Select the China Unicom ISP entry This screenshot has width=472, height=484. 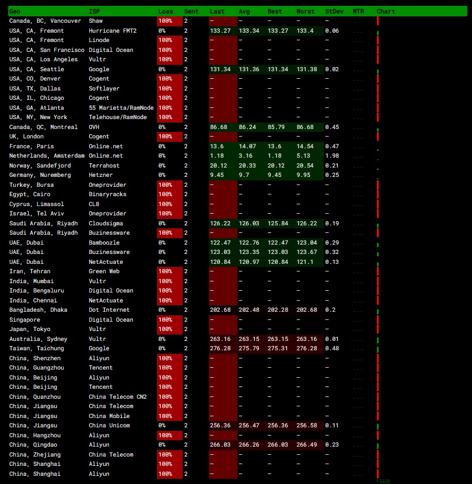[111, 426]
